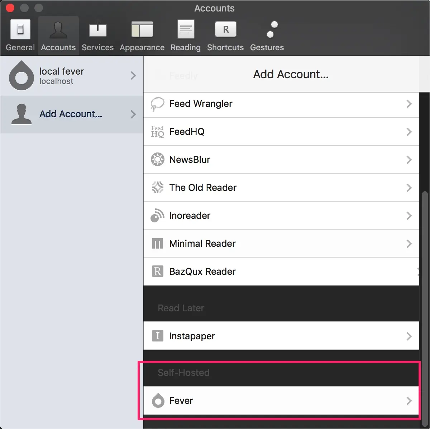Choose "The Old Reader" service

[x=203, y=188]
